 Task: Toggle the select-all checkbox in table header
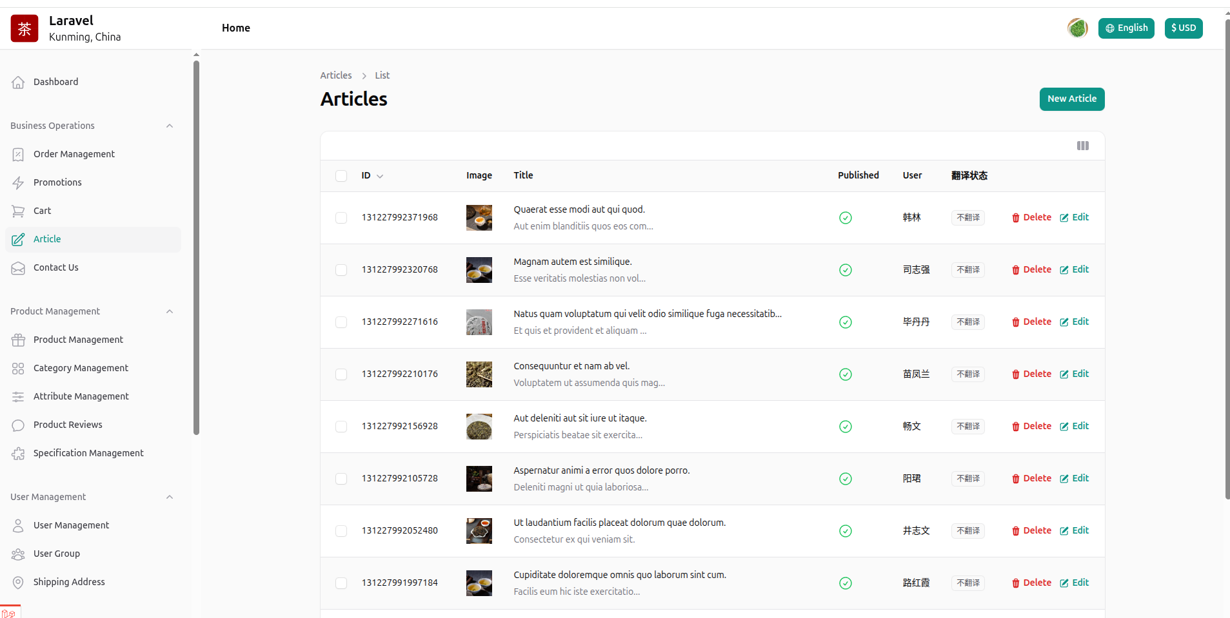tap(341, 176)
